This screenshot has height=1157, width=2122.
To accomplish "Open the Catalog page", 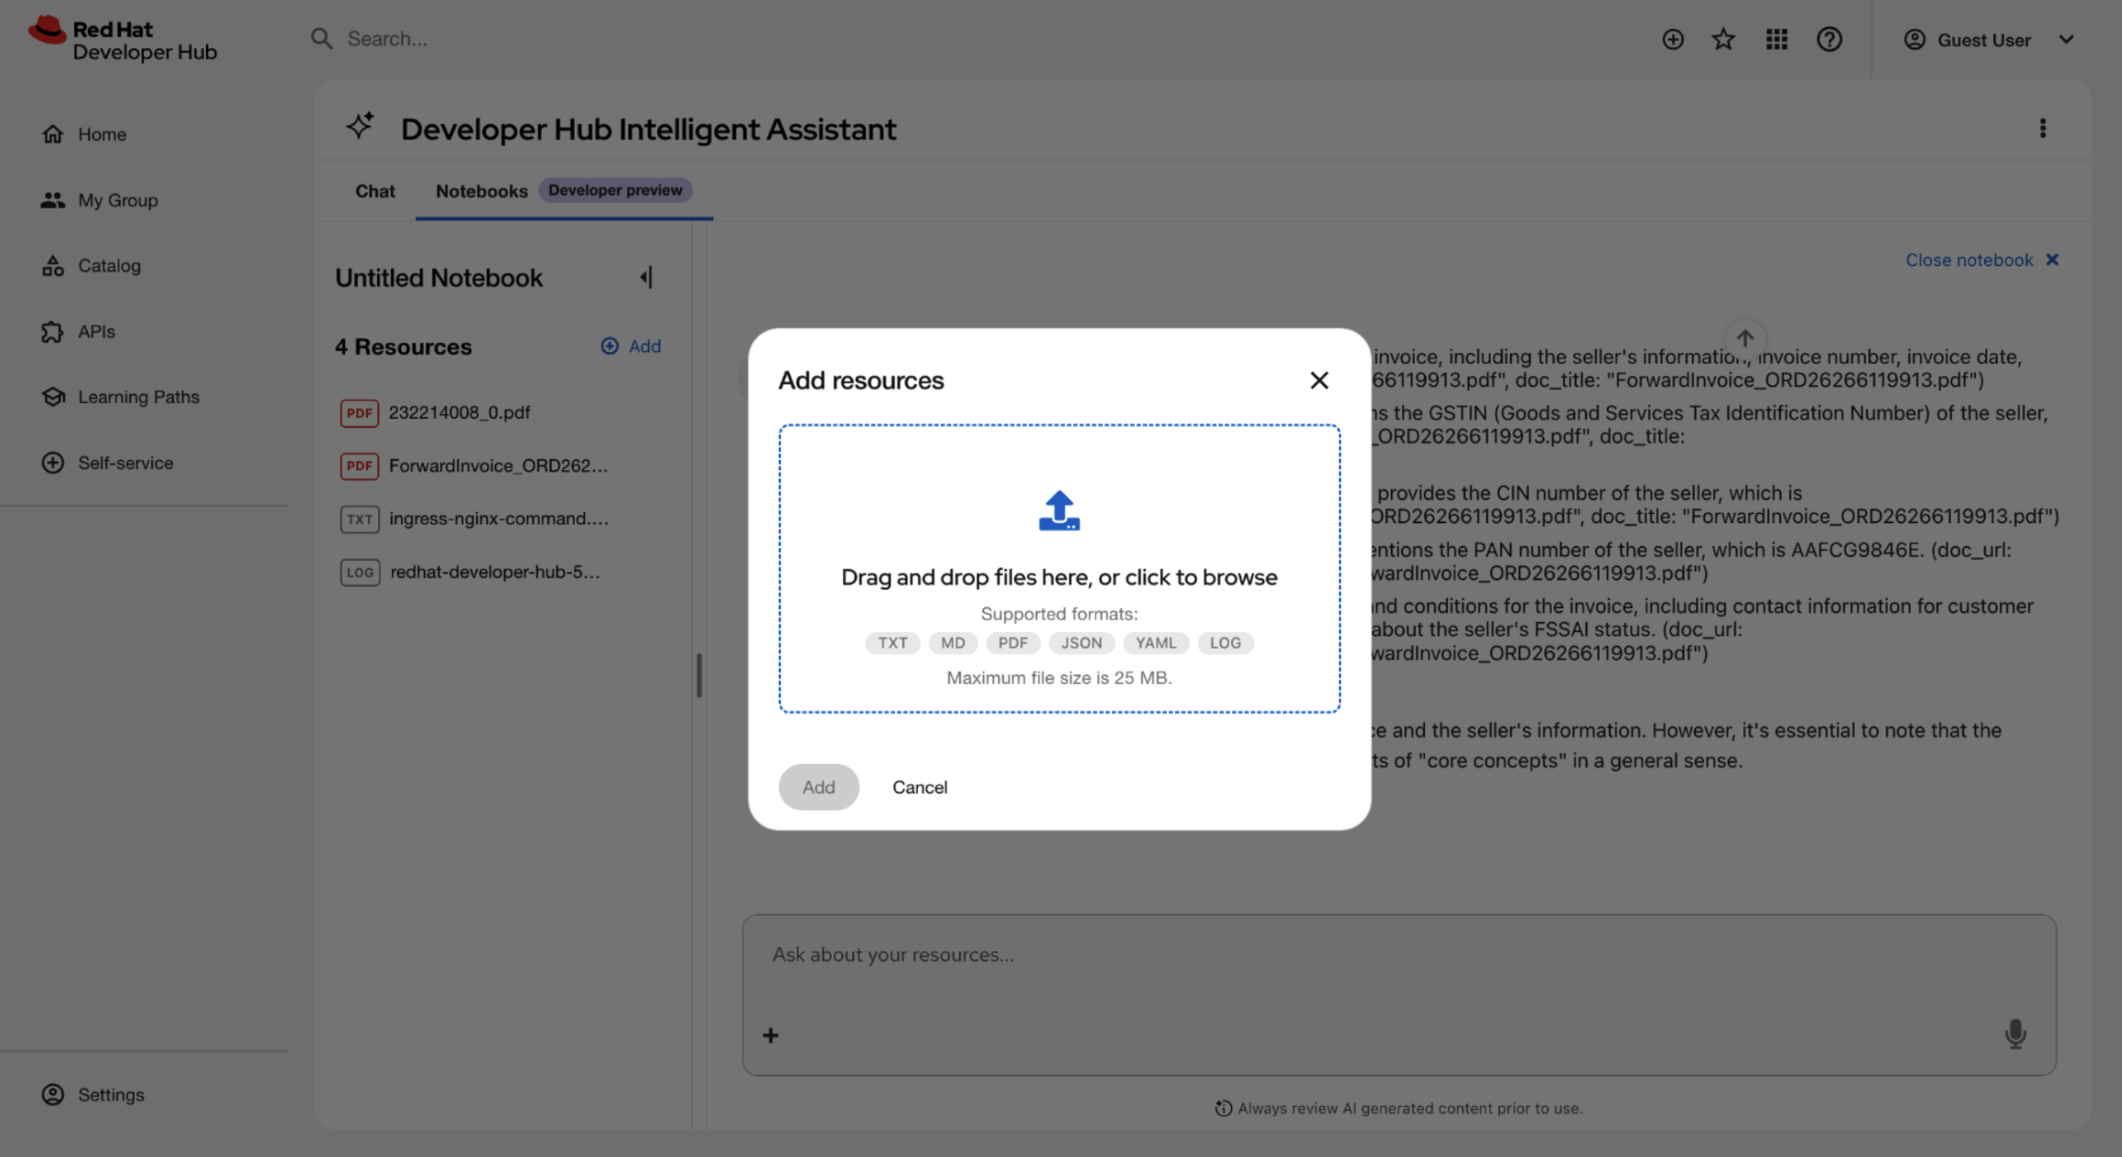I will [91, 265].
